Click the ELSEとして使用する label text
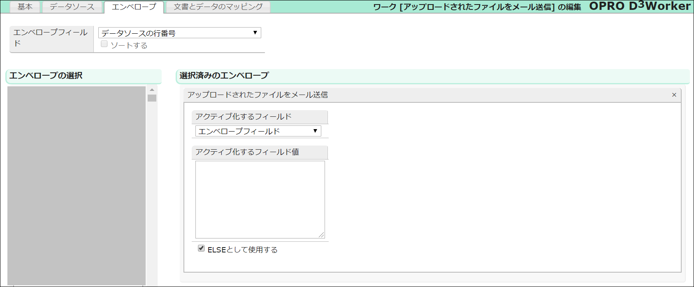The image size is (694, 287). (242, 250)
